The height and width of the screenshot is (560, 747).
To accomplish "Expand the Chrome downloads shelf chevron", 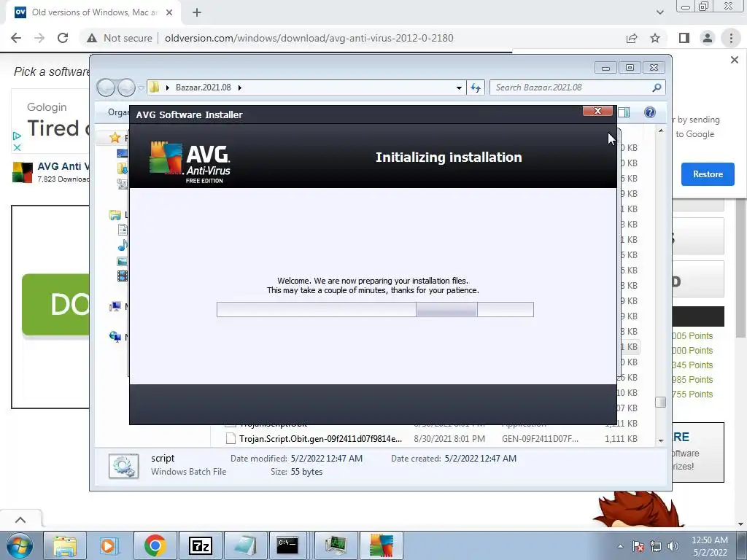I will coord(20,520).
